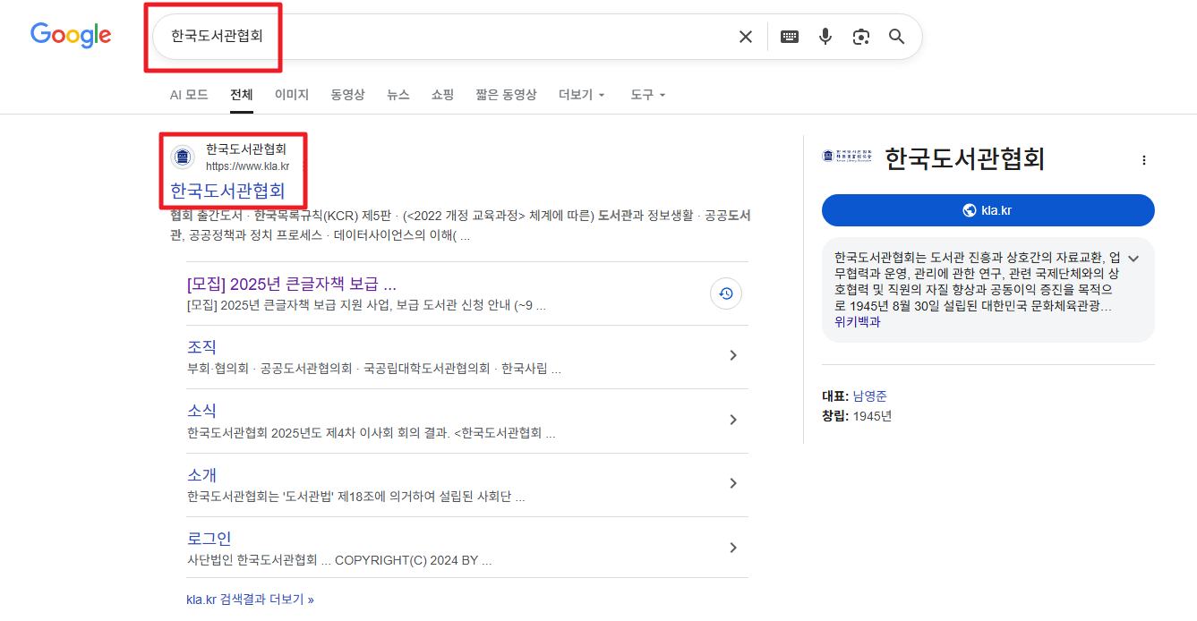This screenshot has height=621, width=1197.
Task: Open the three-dot menu in the knowledge panel
Action: (1144, 159)
